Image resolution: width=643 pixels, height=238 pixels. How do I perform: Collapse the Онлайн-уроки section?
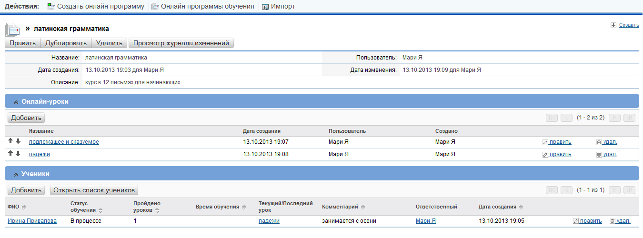tap(16, 102)
